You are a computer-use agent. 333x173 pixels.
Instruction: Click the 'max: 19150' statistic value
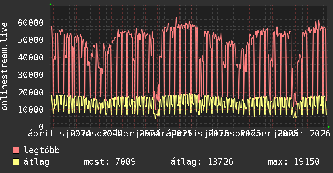293,162
